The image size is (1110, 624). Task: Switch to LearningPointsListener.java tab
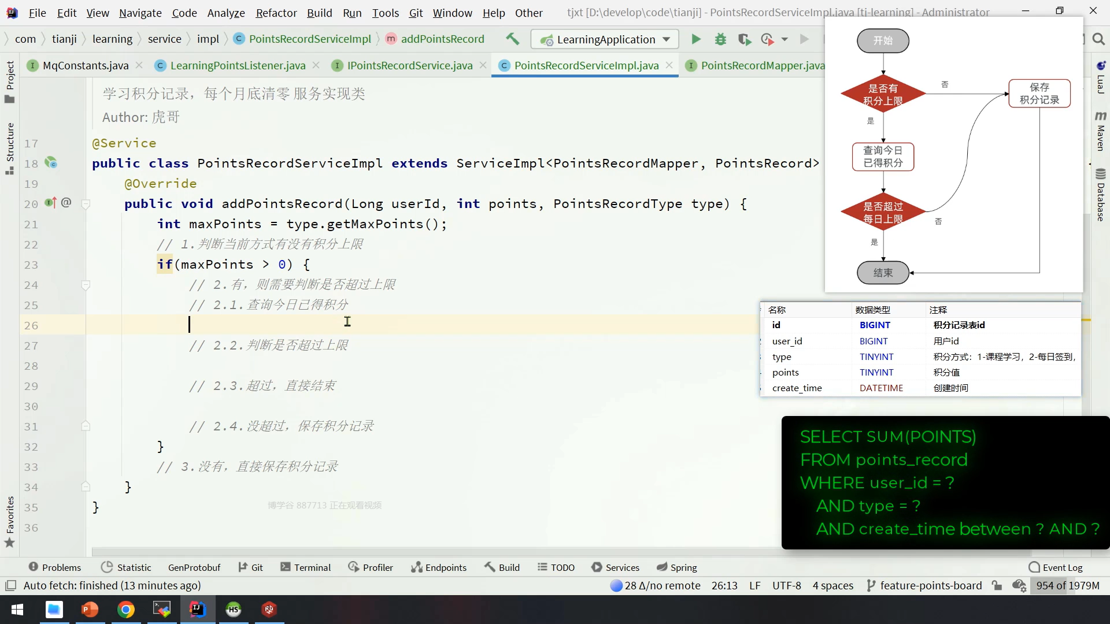pyautogui.click(x=238, y=65)
